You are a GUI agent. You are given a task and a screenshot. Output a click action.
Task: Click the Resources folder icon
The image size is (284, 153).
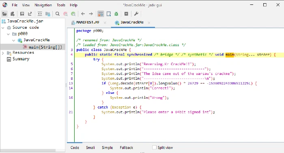[9, 53]
